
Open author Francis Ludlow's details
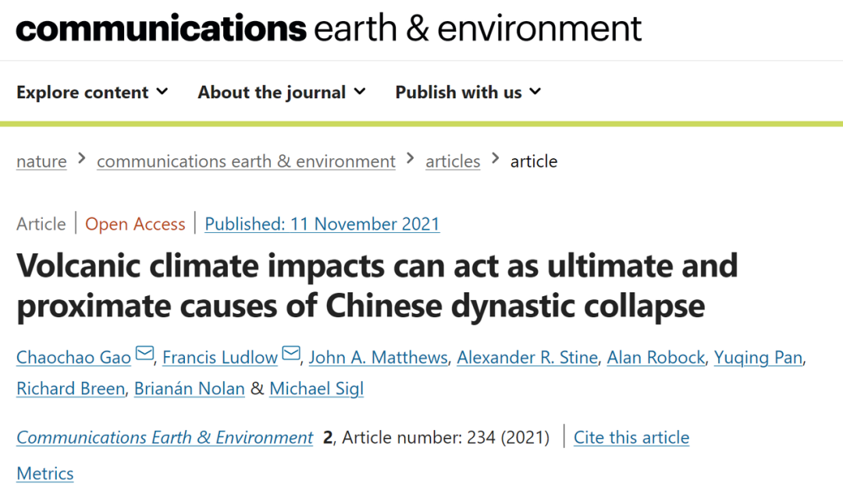point(220,358)
